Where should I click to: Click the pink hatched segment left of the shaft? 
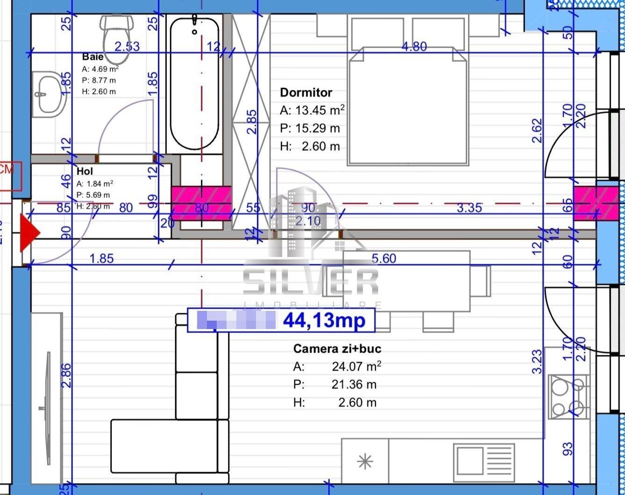(x=201, y=204)
